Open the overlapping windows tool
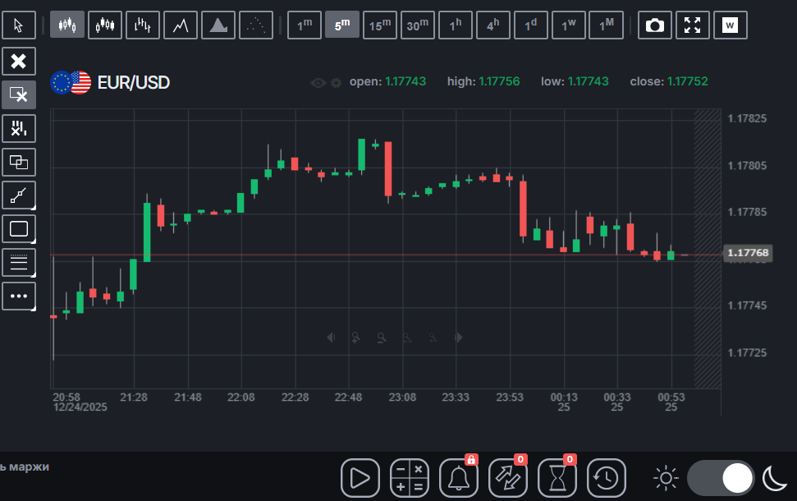 pyautogui.click(x=19, y=163)
